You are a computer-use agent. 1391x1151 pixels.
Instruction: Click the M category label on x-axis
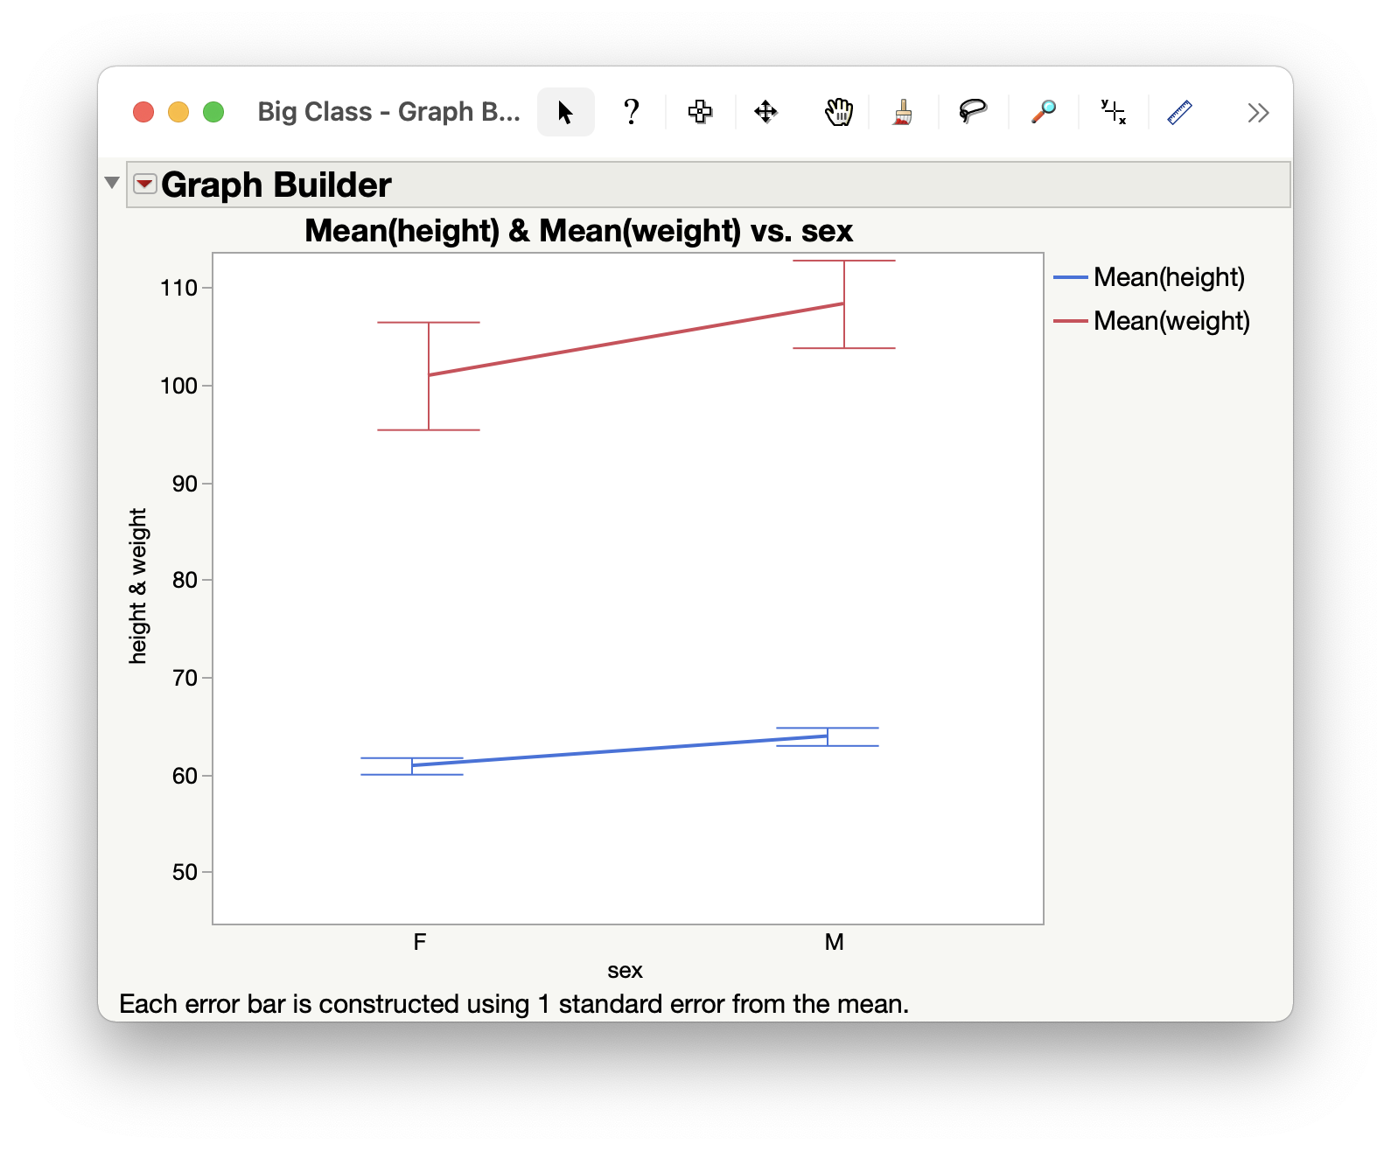(x=835, y=942)
